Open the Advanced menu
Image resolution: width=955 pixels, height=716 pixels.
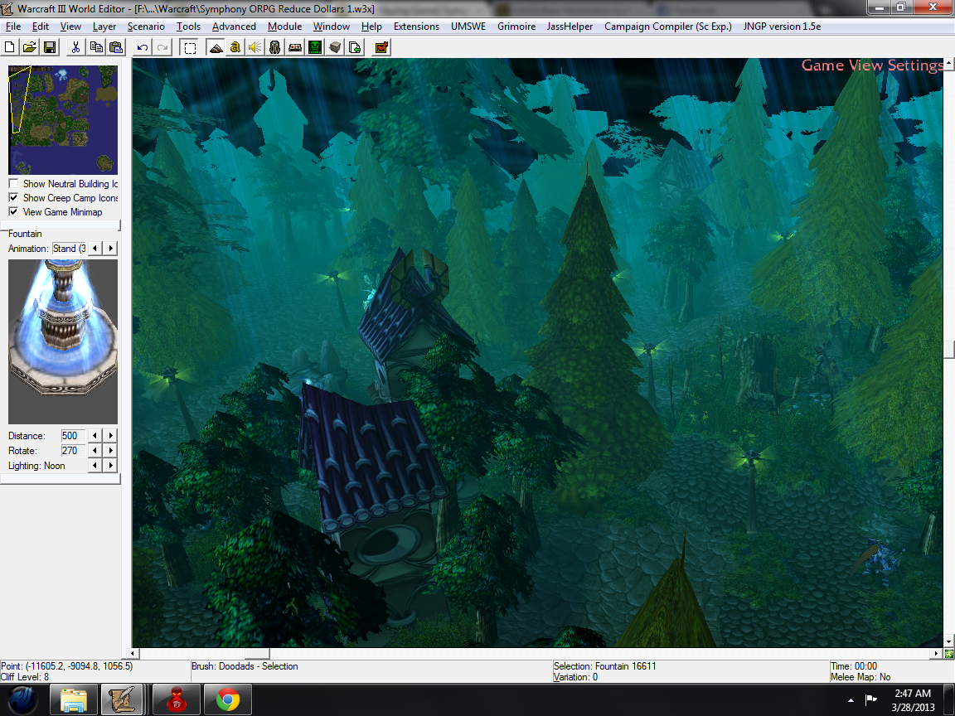click(x=234, y=27)
